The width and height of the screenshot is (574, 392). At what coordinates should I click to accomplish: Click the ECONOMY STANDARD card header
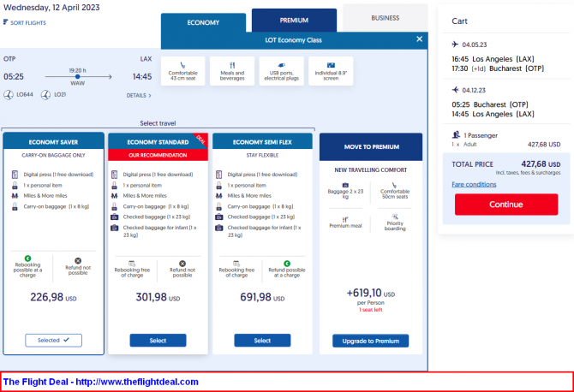(158, 141)
